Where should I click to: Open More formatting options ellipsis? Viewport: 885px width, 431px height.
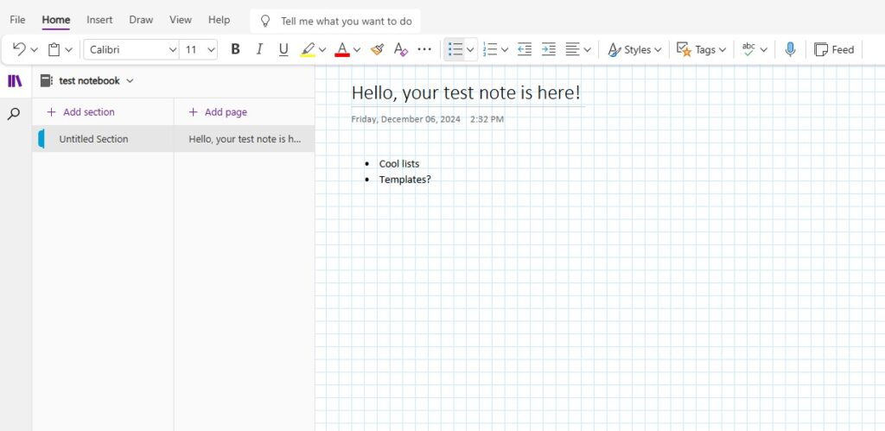[x=424, y=49]
